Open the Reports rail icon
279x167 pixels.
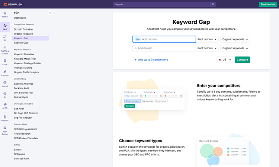pyautogui.click(x=5, y=118)
